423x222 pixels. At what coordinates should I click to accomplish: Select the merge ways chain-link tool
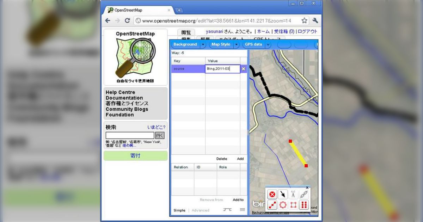(x=304, y=194)
